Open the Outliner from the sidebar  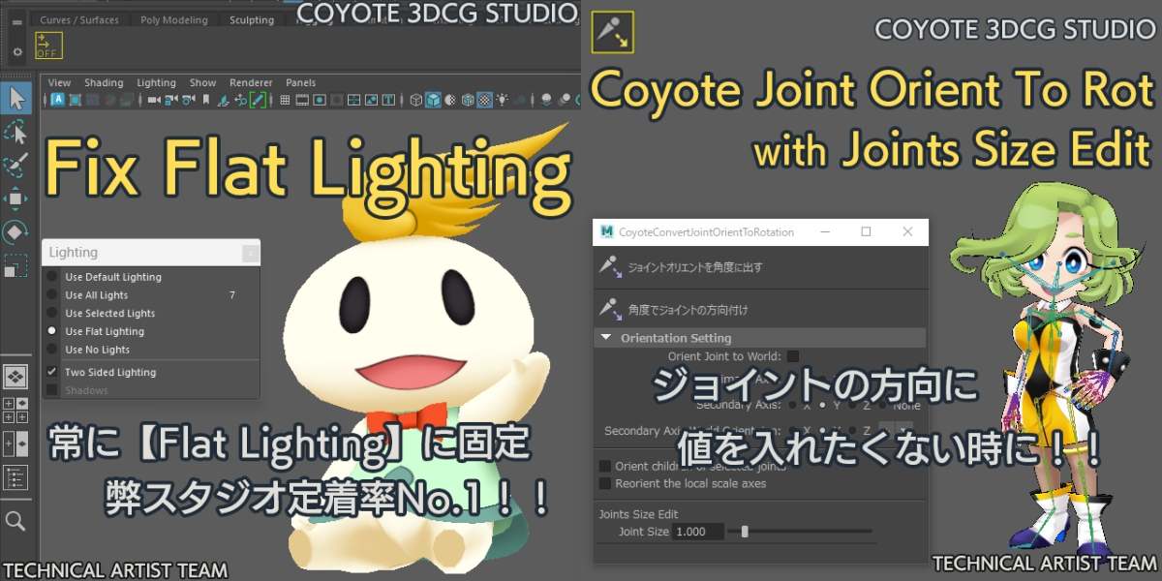[x=16, y=477]
